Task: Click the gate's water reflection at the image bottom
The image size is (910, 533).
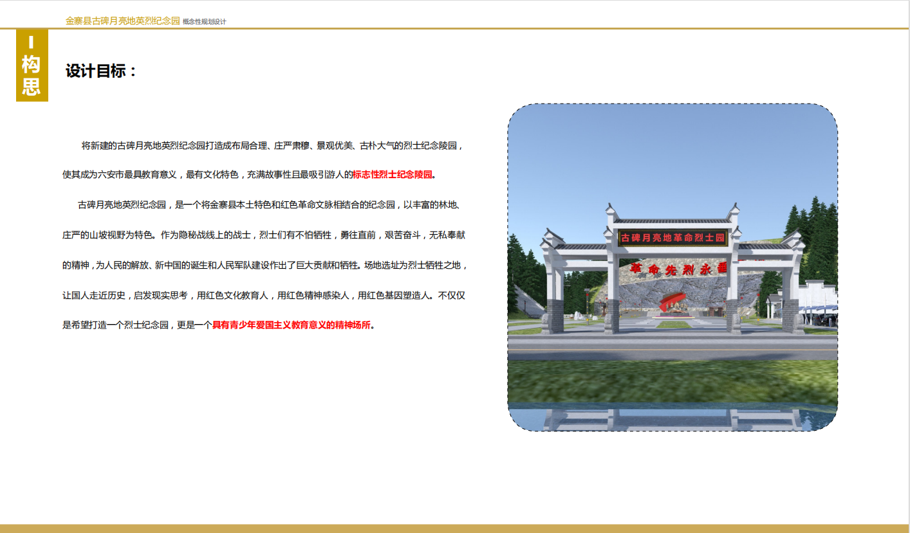Action: [672, 417]
